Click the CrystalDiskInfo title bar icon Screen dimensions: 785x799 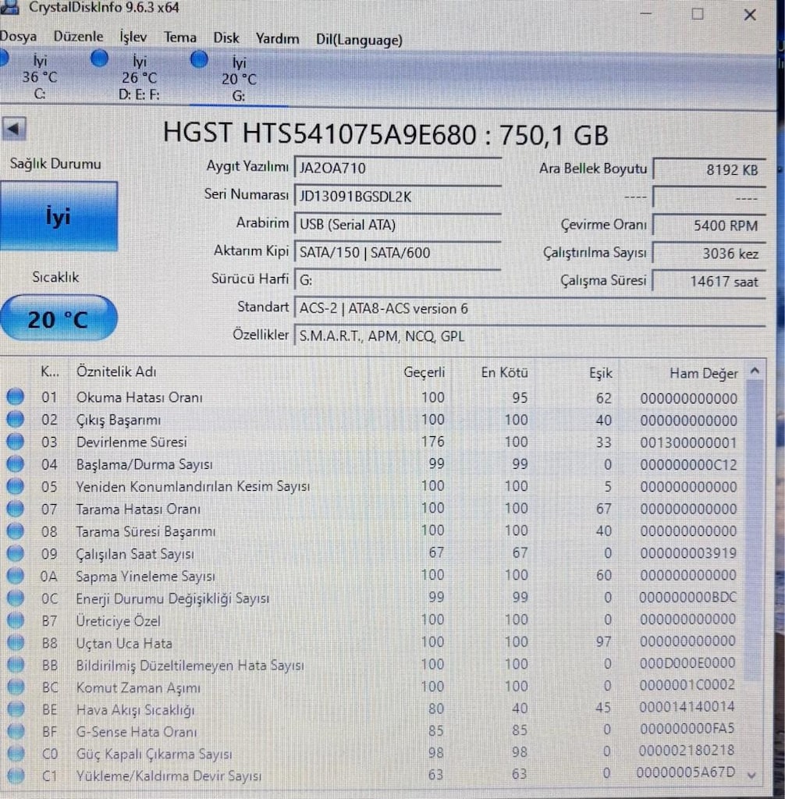[x=10, y=7]
